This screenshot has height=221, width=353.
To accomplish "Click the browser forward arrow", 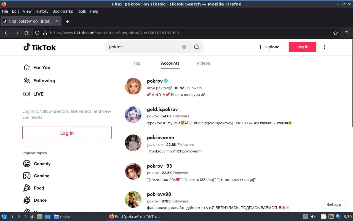I will pyautogui.click(x=17, y=33).
